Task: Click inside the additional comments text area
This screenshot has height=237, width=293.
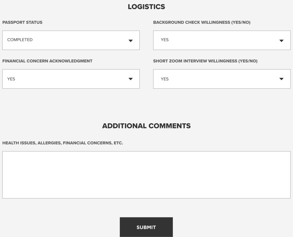Action: [146, 175]
